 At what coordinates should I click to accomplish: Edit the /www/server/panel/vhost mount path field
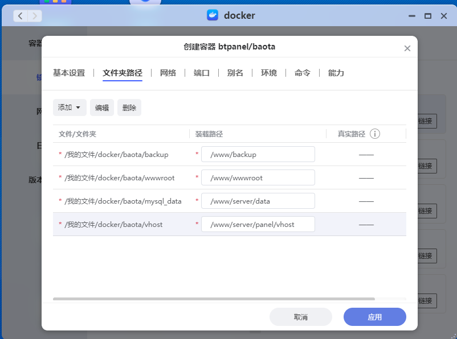pyautogui.click(x=258, y=224)
